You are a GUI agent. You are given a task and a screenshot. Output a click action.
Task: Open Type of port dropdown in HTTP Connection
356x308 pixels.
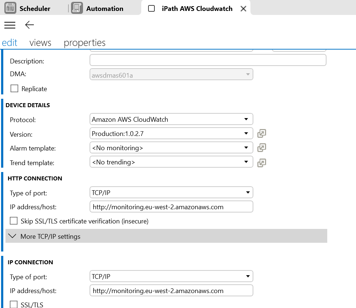click(x=171, y=192)
